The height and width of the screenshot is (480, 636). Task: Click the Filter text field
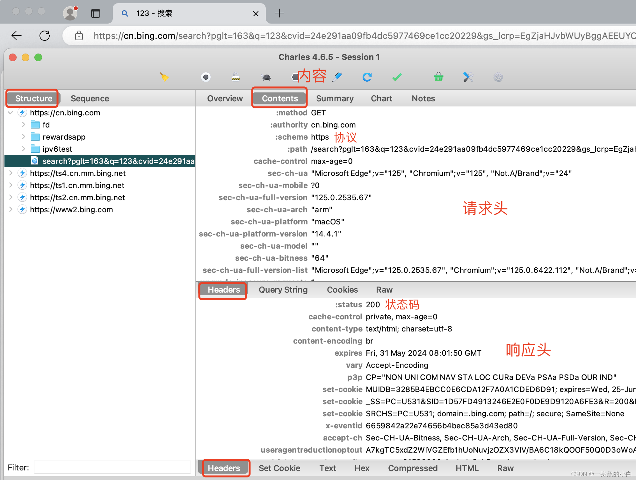tap(112, 467)
